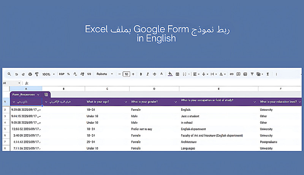Open text wrapping options
The image size is (304, 175).
[214, 74]
